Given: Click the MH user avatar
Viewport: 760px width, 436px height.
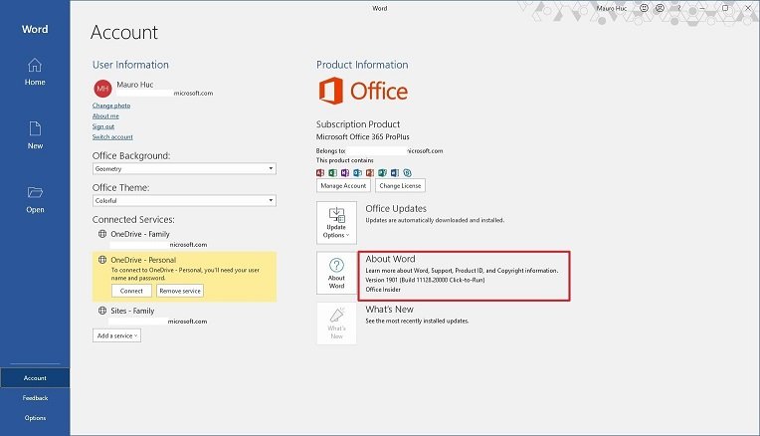Looking at the screenshot, I should tap(101, 89).
